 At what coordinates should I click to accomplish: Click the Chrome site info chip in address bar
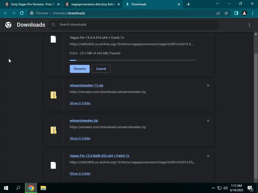coord(39,13)
